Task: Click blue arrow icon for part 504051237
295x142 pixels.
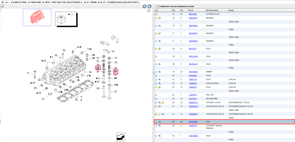Action: [160, 64]
